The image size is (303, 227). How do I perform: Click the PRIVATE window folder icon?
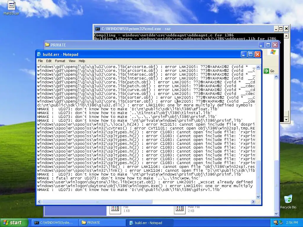point(47,45)
